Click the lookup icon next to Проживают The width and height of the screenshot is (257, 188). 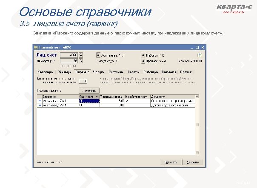click(x=143, y=61)
